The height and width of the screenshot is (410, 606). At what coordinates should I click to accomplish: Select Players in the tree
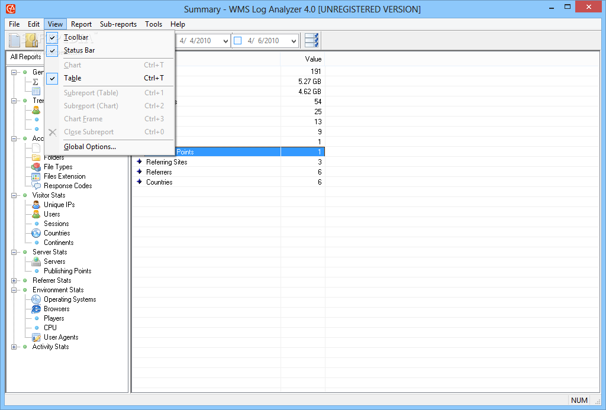click(x=54, y=318)
